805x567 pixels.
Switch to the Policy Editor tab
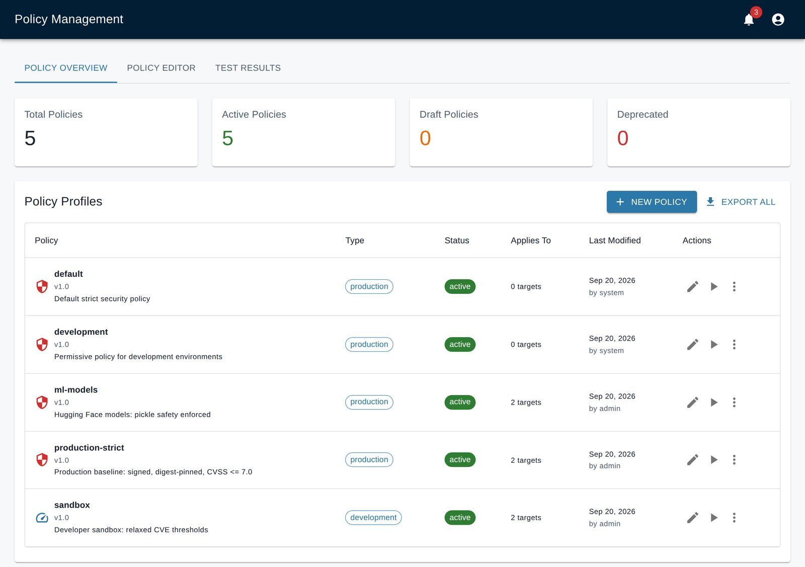161,68
